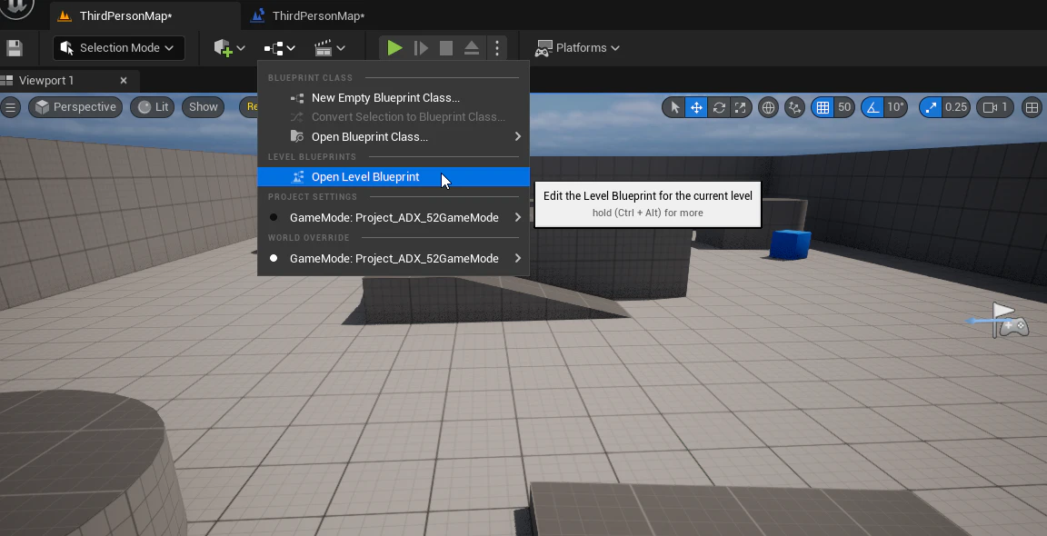
Task: Expand the Platforms dropdown
Action: tap(578, 48)
